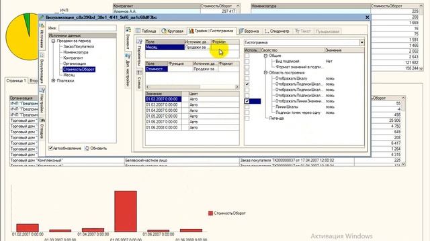Click the refresh icon beside Обновить
This screenshot has width=430, height=241.
coord(87,149)
